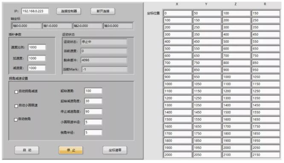Screen dimensions: 284x163
Task: Focus the IP address field 192.168.0.223
Action: pyautogui.click(x=35, y=11)
